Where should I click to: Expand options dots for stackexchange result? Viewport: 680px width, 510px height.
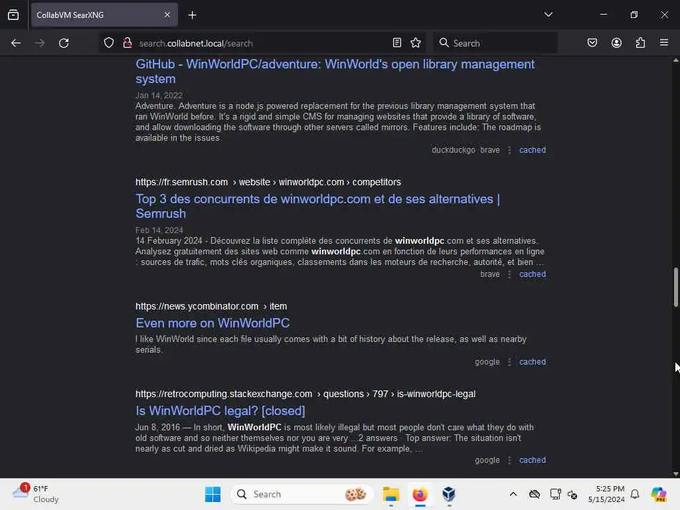509,460
